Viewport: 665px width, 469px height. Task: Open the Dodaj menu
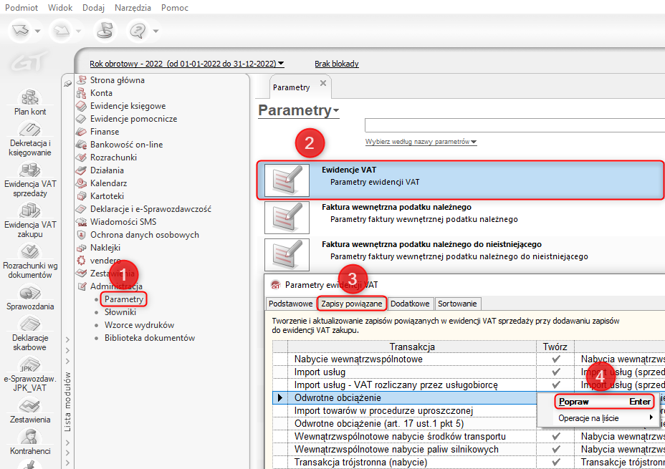point(93,8)
